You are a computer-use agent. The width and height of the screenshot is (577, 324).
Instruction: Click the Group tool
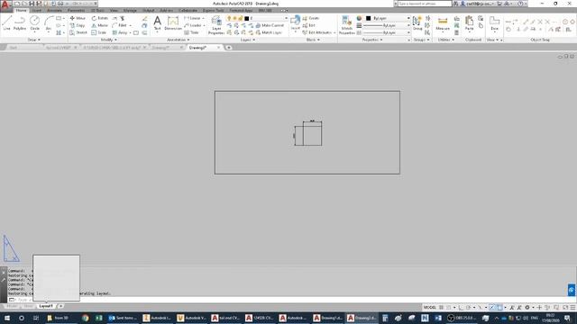pyautogui.click(x=417, y=23)
